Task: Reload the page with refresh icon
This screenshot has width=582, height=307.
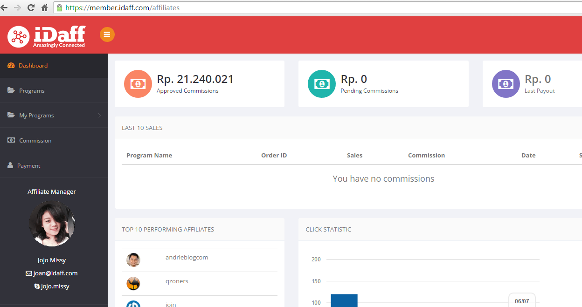Action: (x=31, y=7)
